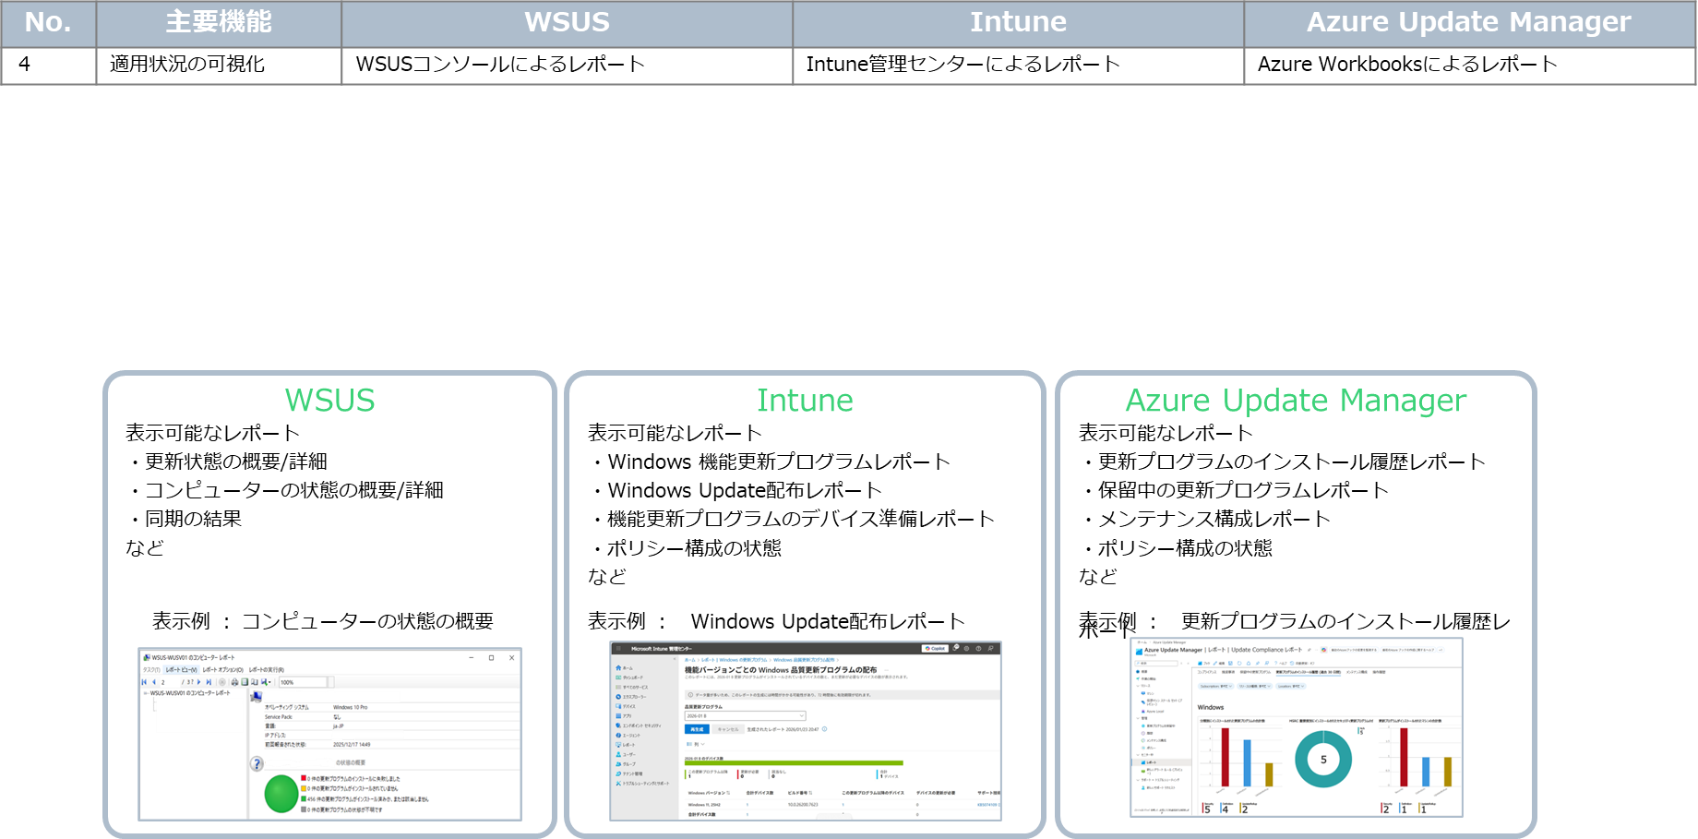Open the quality update 2026-01 B dropdown
Screen dimensions: 1698x839
pyautogui.click(x=745, y=716)
